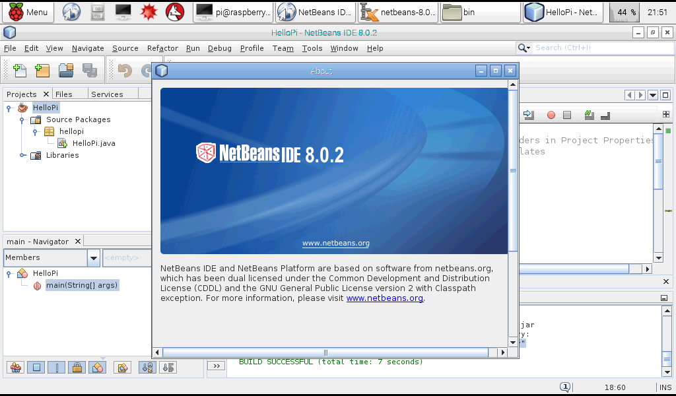The width and height of the screenshot is (676, 396).
Task: Open the search options dropdown arrow
Action: click(x=528, y=48)
